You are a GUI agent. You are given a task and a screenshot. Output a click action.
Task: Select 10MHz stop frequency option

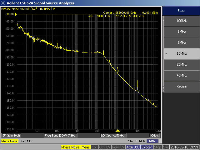(x=181, y=53)
